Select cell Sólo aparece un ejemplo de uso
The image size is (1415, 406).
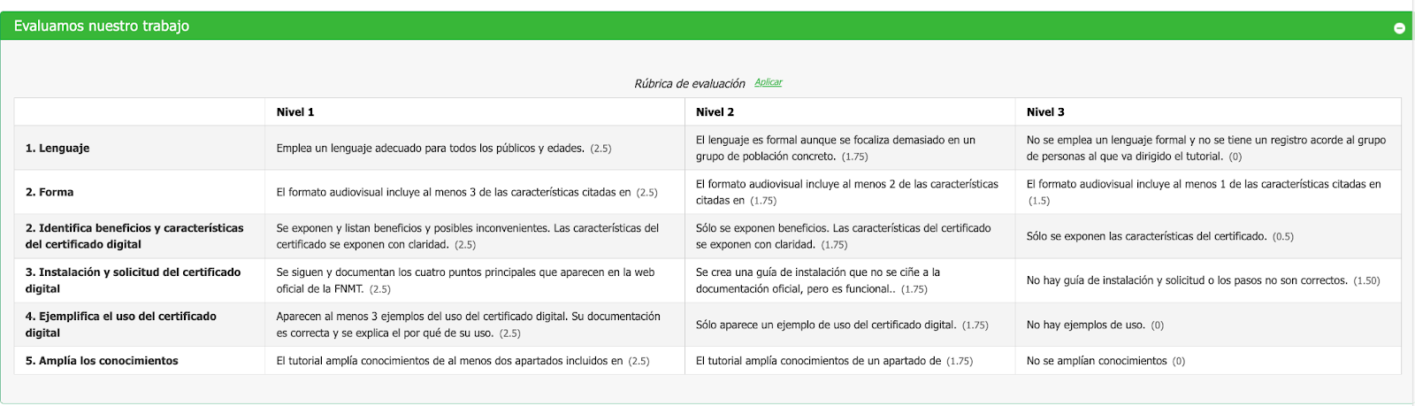pos(850,325)
